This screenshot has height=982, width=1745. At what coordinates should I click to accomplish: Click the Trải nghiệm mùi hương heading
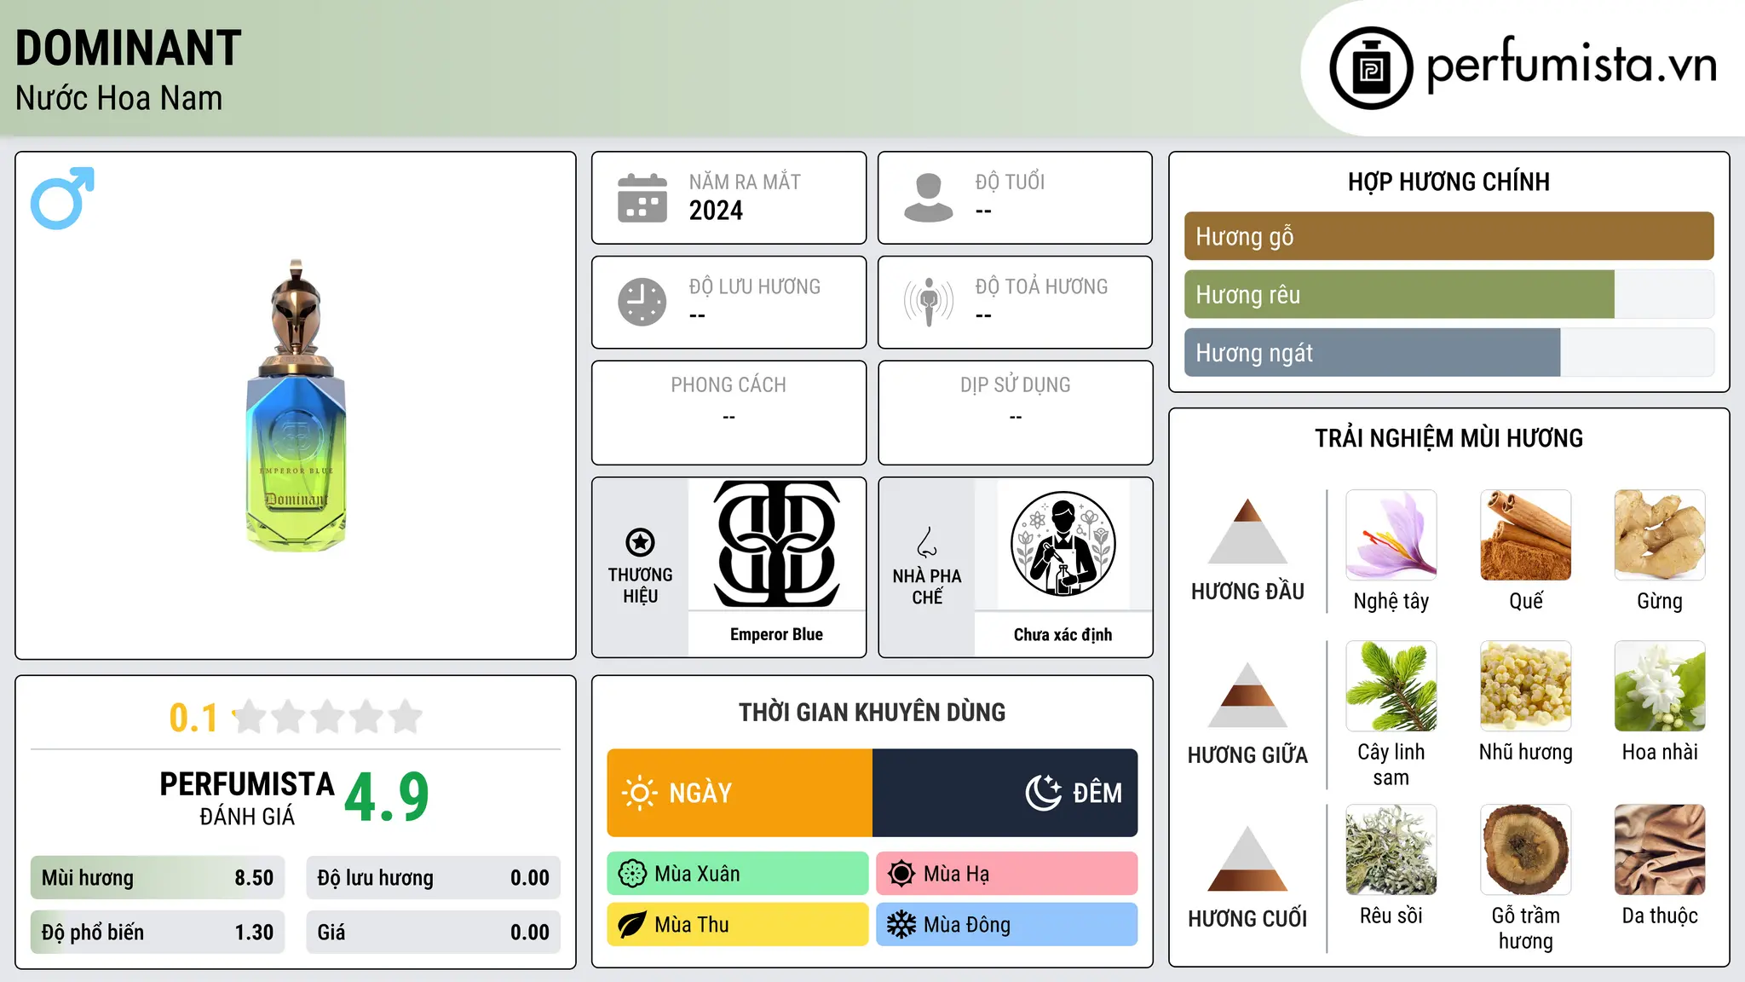click(x=1448, y=438)
